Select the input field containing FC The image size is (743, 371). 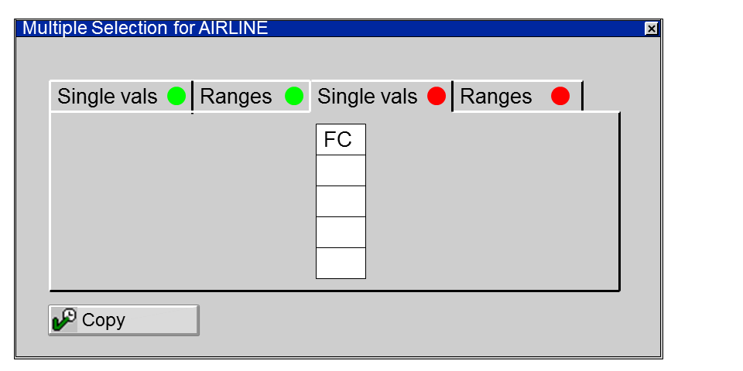tap(341, 140)
